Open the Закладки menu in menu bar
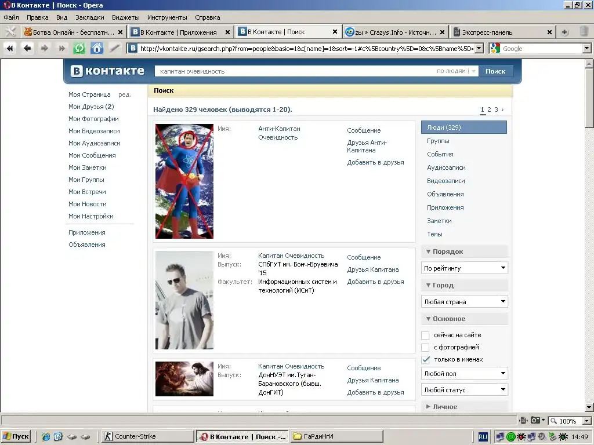The height and width of the screenshot is (445, 594). pos(90,17)
